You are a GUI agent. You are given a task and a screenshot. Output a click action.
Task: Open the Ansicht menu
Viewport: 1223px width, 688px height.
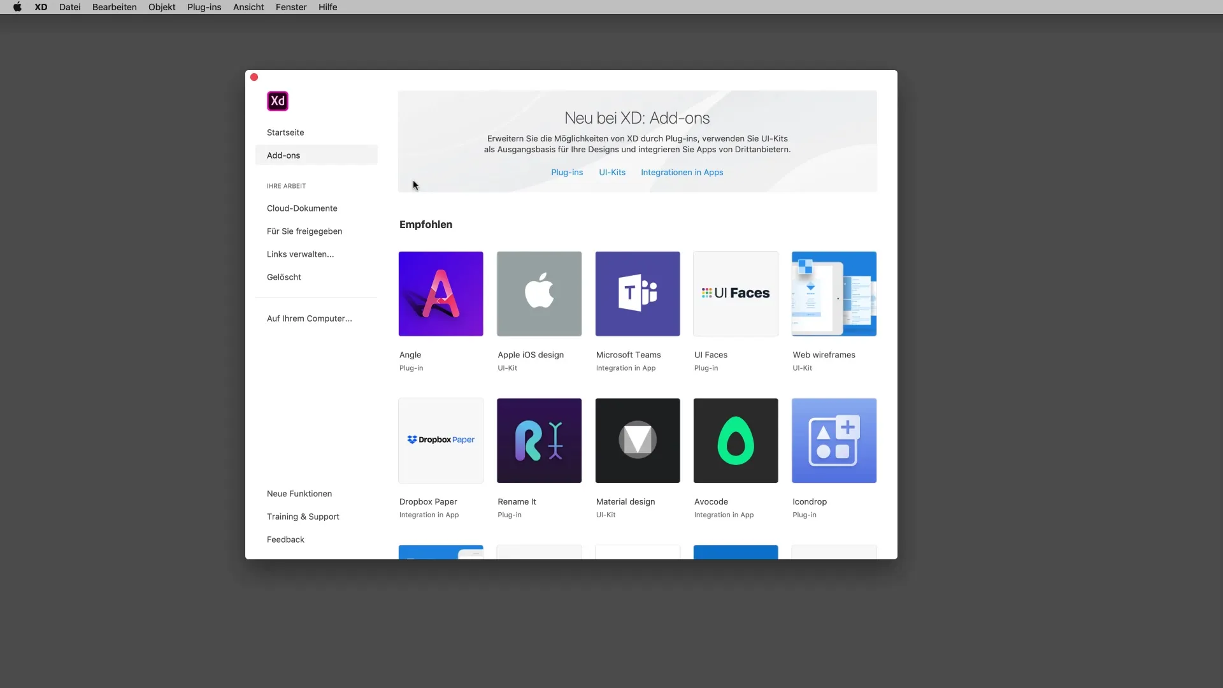coord(248,7)
